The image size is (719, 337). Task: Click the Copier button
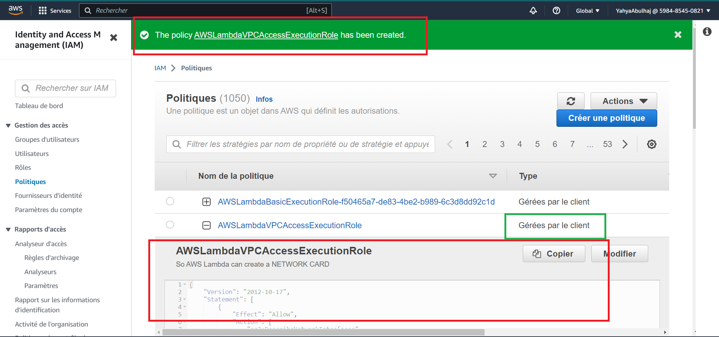(x=554, y=254)
